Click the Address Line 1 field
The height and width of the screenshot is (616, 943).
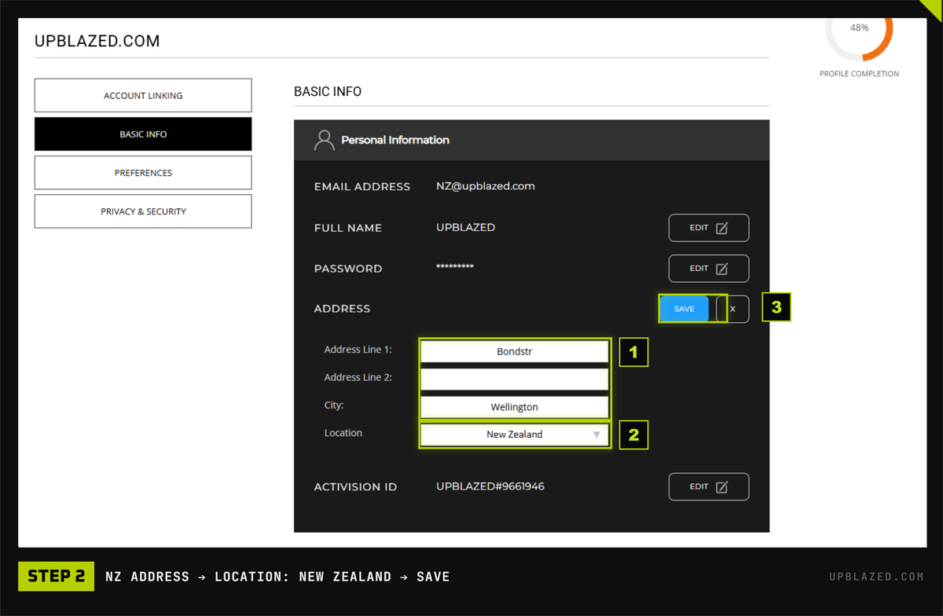(x=515, y=351)
